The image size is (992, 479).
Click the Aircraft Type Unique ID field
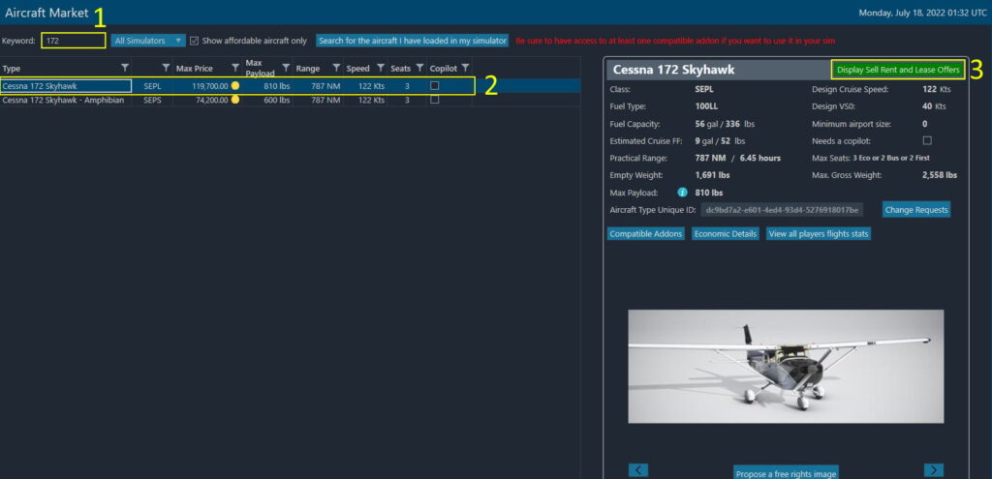[x=782, y=210]
